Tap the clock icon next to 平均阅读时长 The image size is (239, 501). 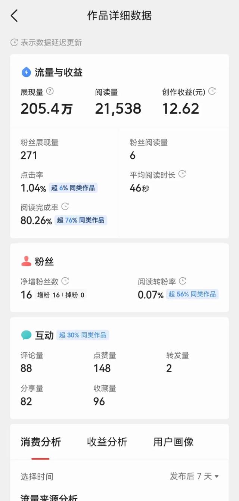(182, 174)
